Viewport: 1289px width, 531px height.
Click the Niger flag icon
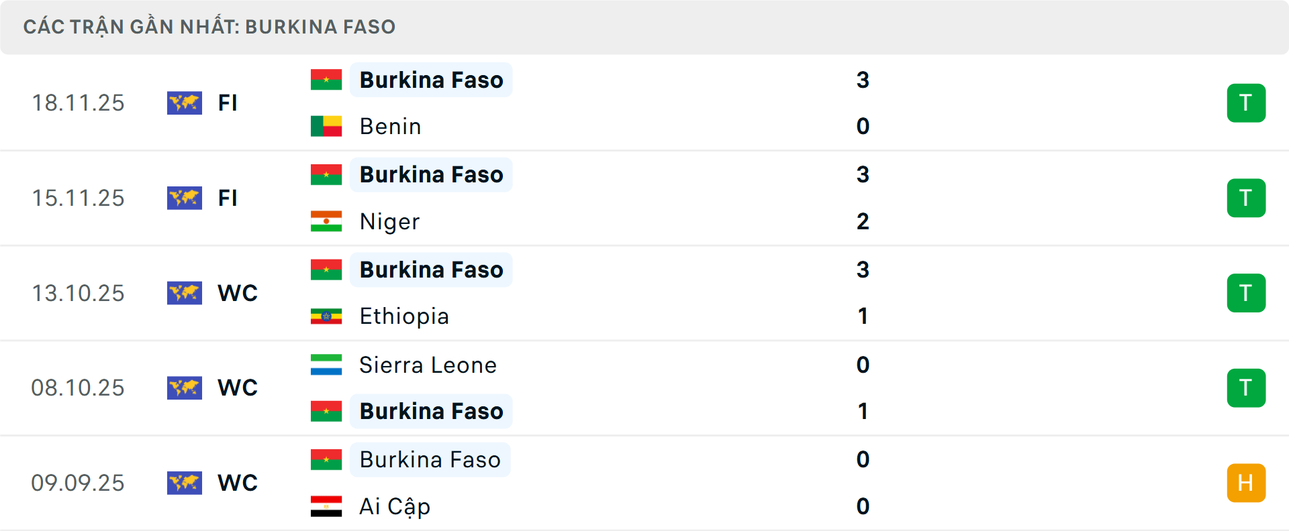click(x=326, y=221)
